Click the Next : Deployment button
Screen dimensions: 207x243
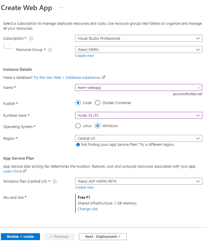pyautogui.click(x=102, y=236)
